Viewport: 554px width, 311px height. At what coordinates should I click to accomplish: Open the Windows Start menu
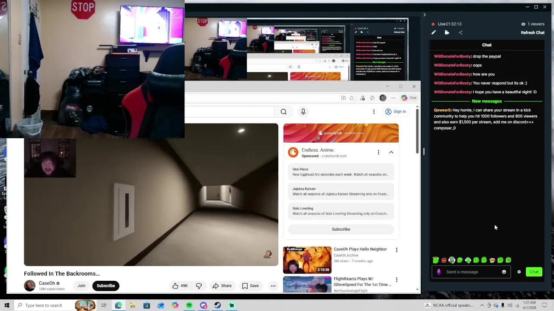point(6,305)
